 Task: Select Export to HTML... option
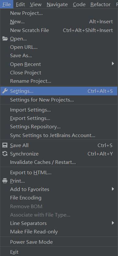[59, 172]
